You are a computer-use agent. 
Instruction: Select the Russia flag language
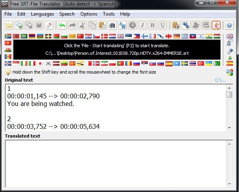point(137,63)
